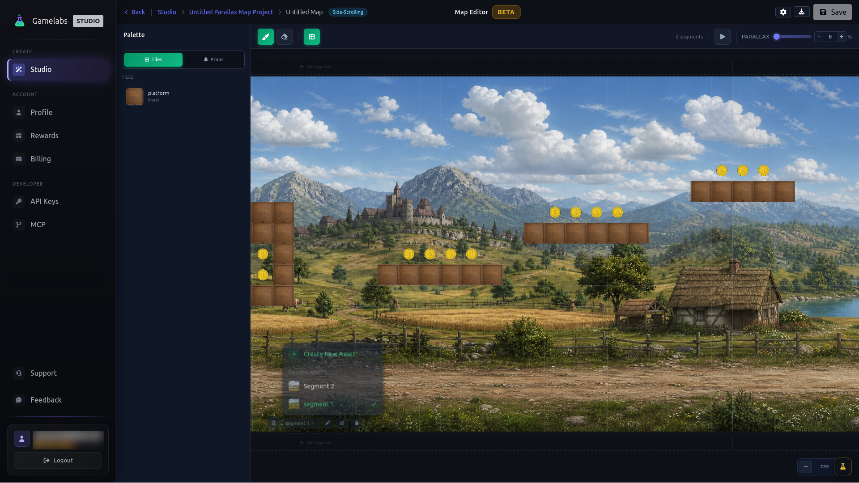Collapse the segment 1 dropdown
This screenshot has height=483, width=859.
pyautogui.click(x=300, y=423)
